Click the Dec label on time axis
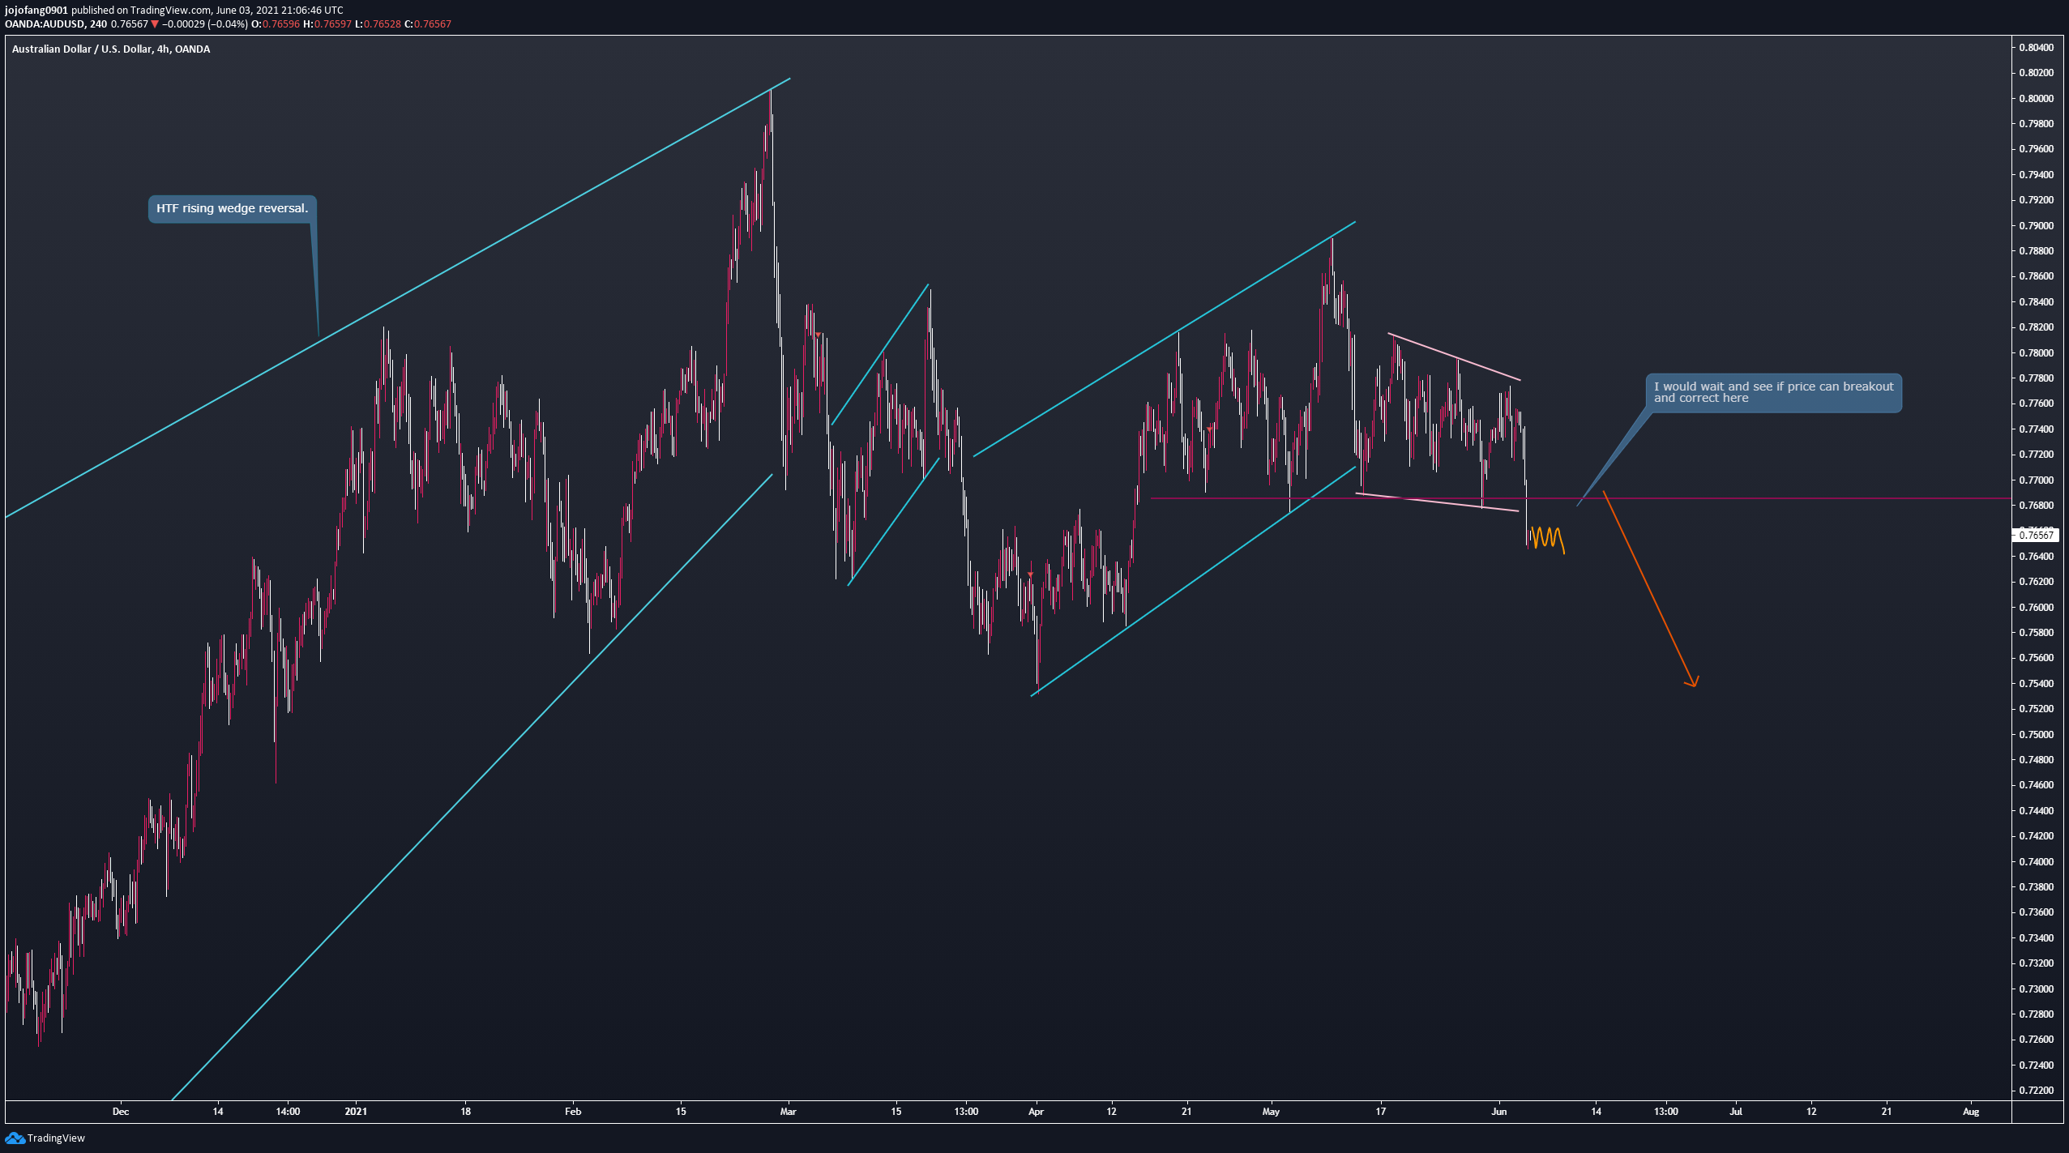 [x=121, y=1112]
